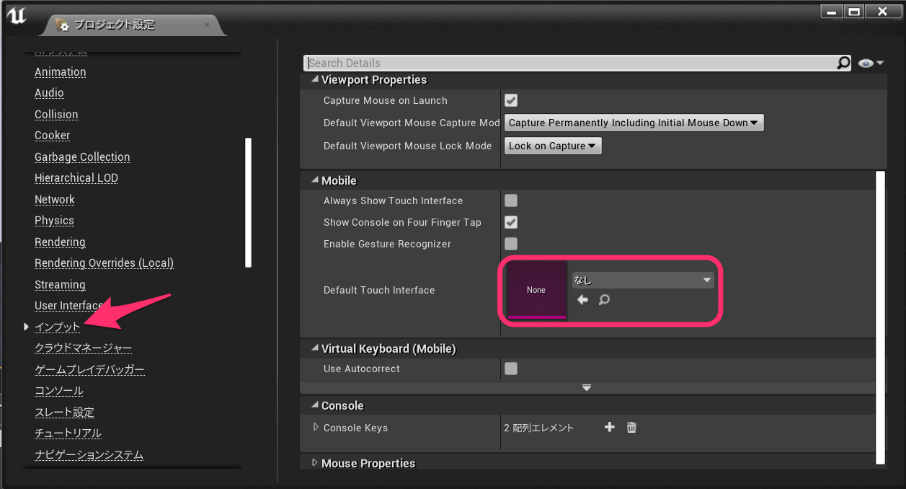The height and width of the screenshot is (489, 906).
Task: Open ナビゲーションシステム settings
Action: coord(89,454)
